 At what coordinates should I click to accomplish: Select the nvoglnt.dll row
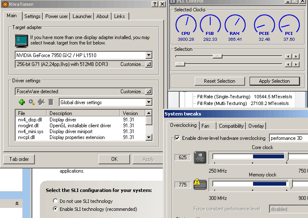81,126
